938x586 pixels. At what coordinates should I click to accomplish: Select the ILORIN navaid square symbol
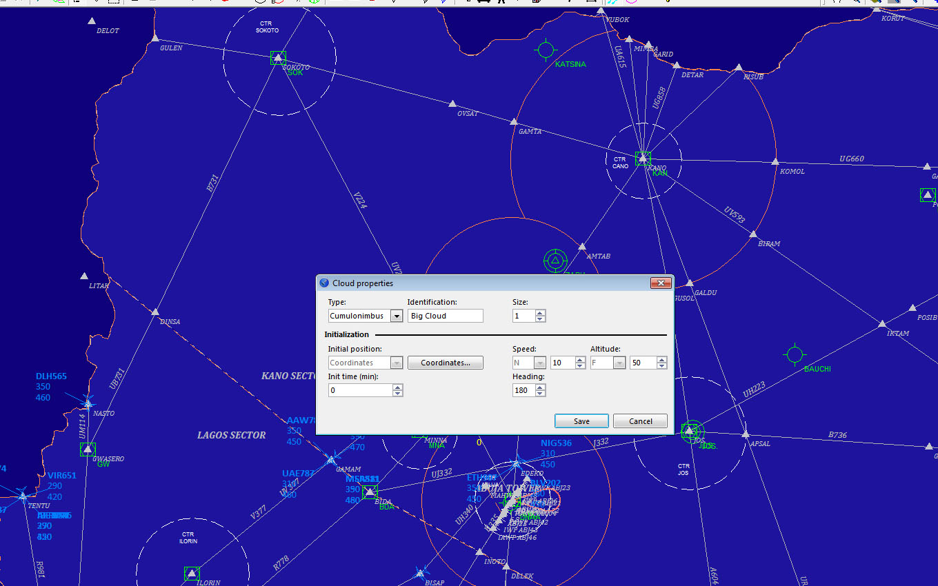click(192, 573)
